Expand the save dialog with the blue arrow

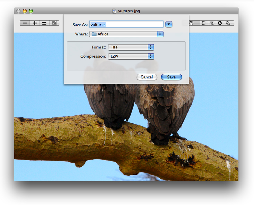(169, 24)
